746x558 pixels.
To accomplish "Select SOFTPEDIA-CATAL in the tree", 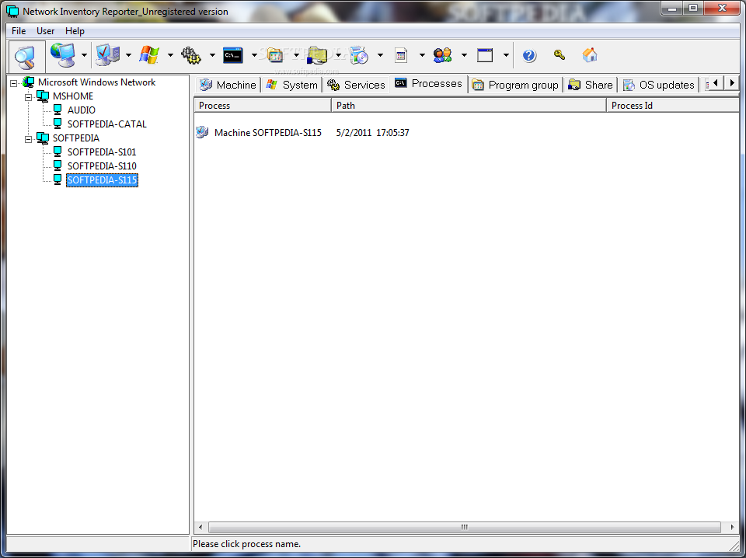I will (x=107, y=124).
